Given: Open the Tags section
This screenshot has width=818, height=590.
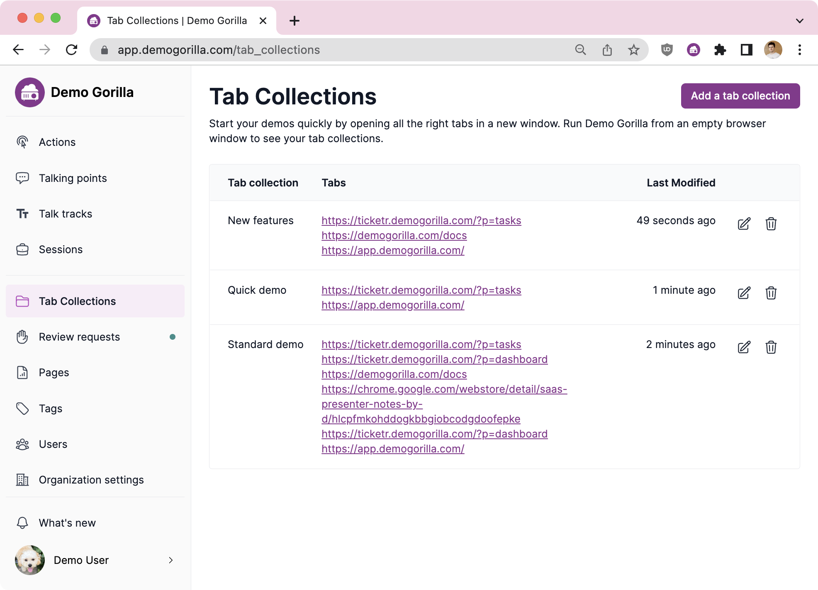Looking at the screenshot, I should [x=51, y=409].
